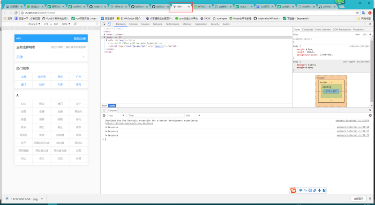The height and width of the screenshot is (205, 375).
Task: Open the red Opera-style extension icon
Action: tap(370, 13)
